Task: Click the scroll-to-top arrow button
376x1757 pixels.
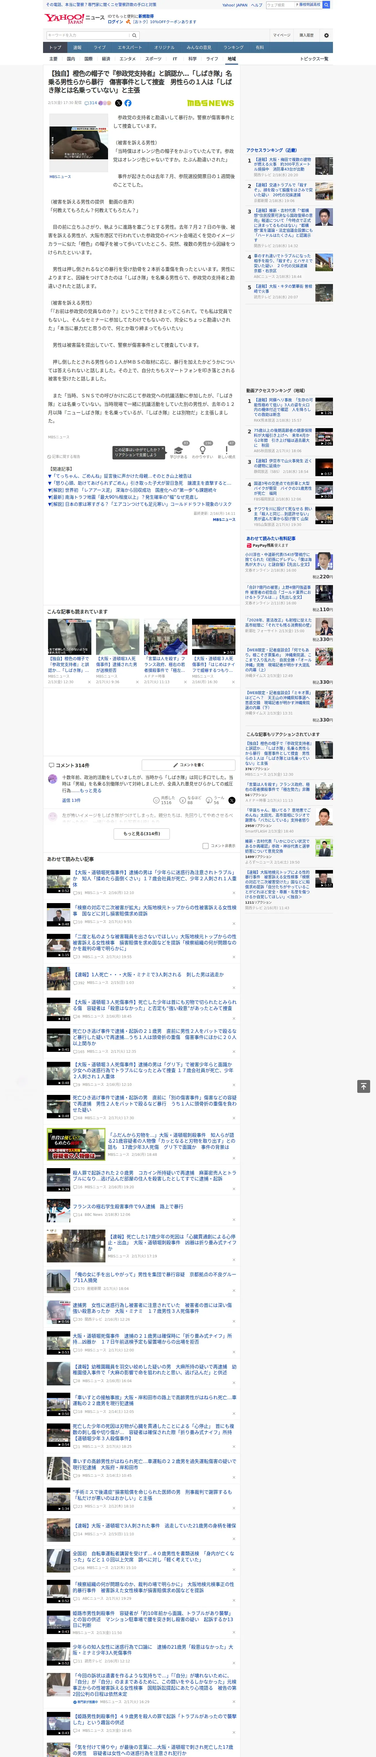Action: tap(364, 1086)
